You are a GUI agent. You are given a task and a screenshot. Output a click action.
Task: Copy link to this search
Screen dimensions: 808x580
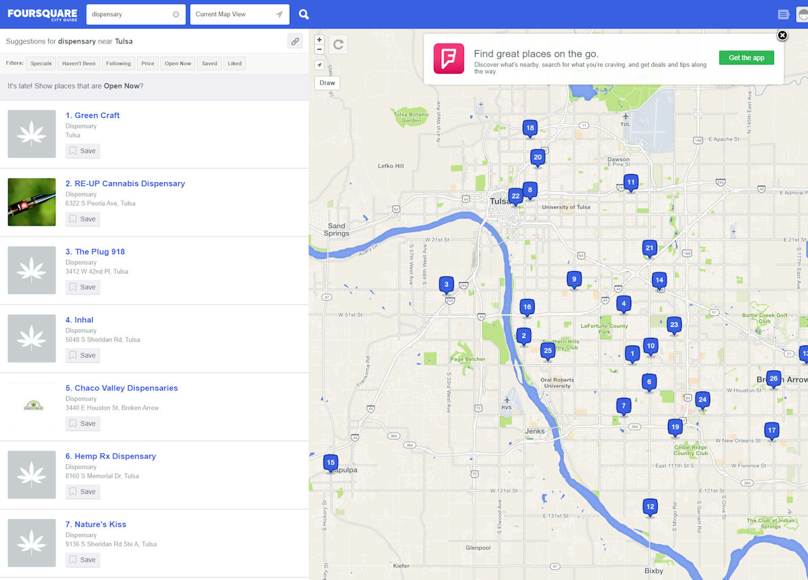(295, 42)
